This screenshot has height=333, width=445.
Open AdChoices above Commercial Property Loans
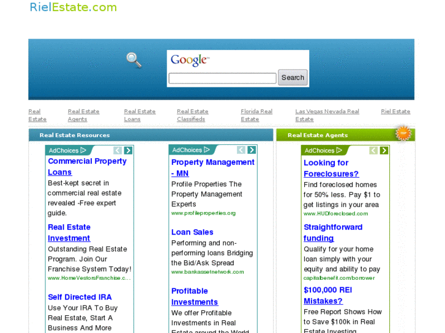67,150
